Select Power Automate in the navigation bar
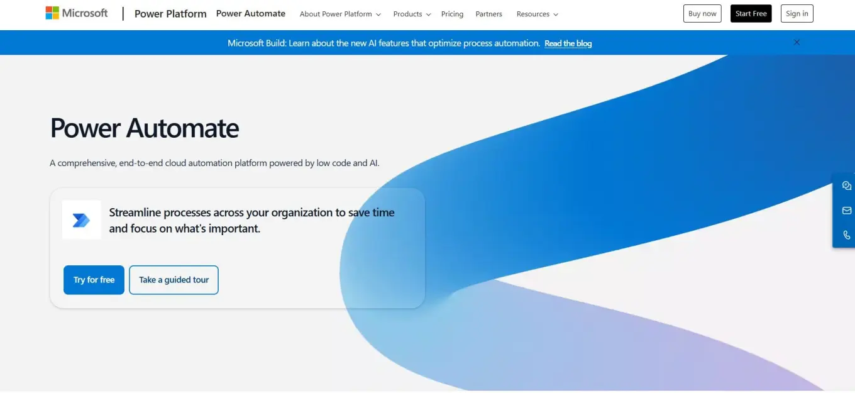The image size is (855, 393). click(251, 13)
